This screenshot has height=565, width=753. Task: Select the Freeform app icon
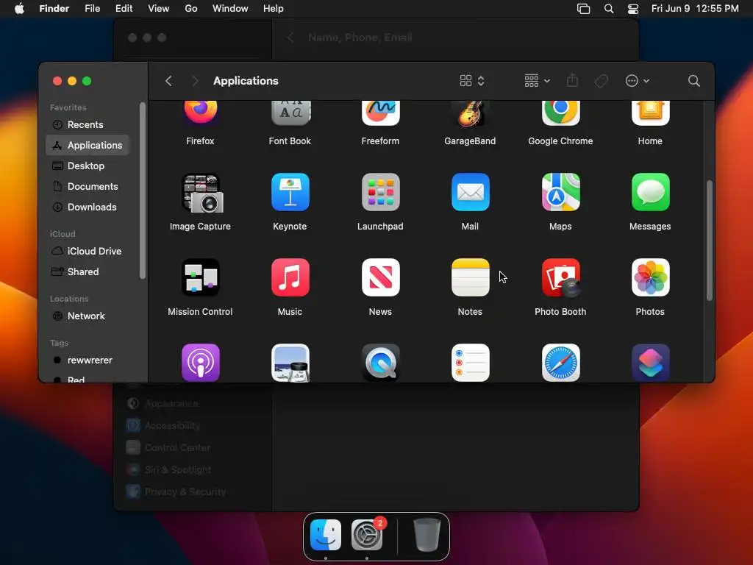[380, 113]
